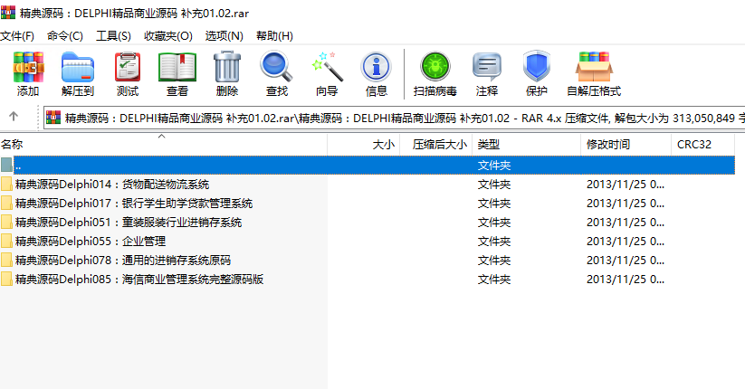Sort by 修改时间 column header
Viewport: 745px width, 389px height.
[x=626, y=145]
